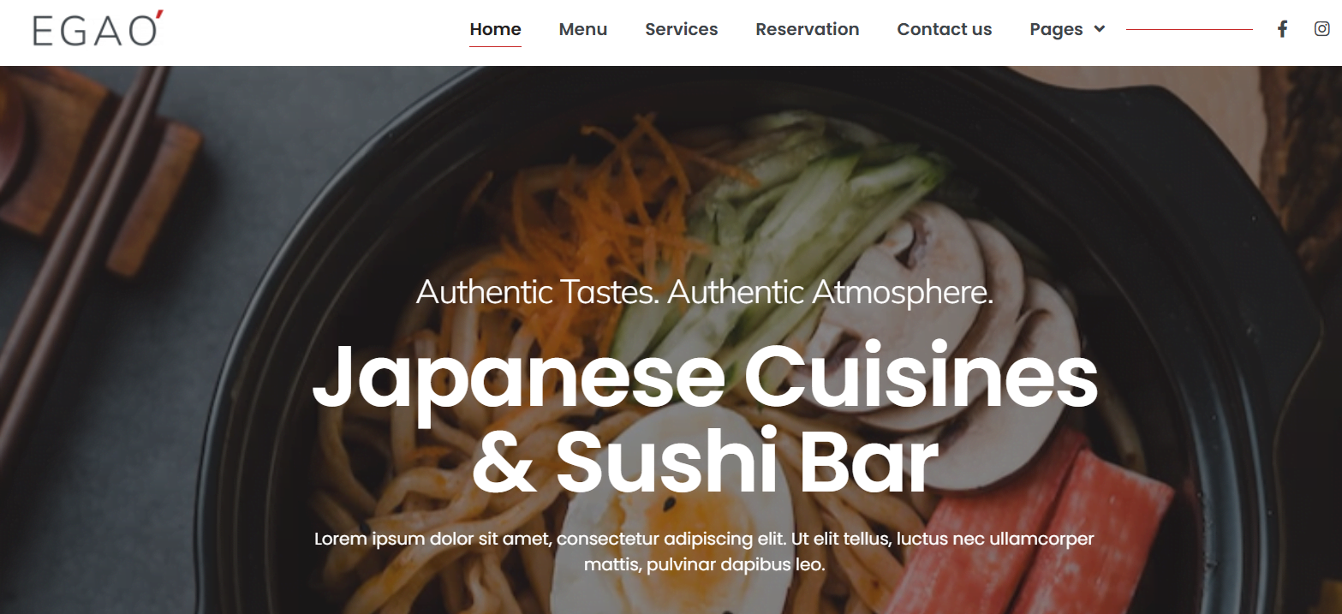This screenshot has height=614, width=1342.
Task: Open the Menu navigation link
Action: click(583, 29)
